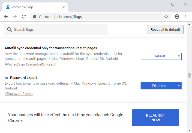The image size is (192, 133).
Task: Open the user profile avatar icon
Action: pos(177,17)
